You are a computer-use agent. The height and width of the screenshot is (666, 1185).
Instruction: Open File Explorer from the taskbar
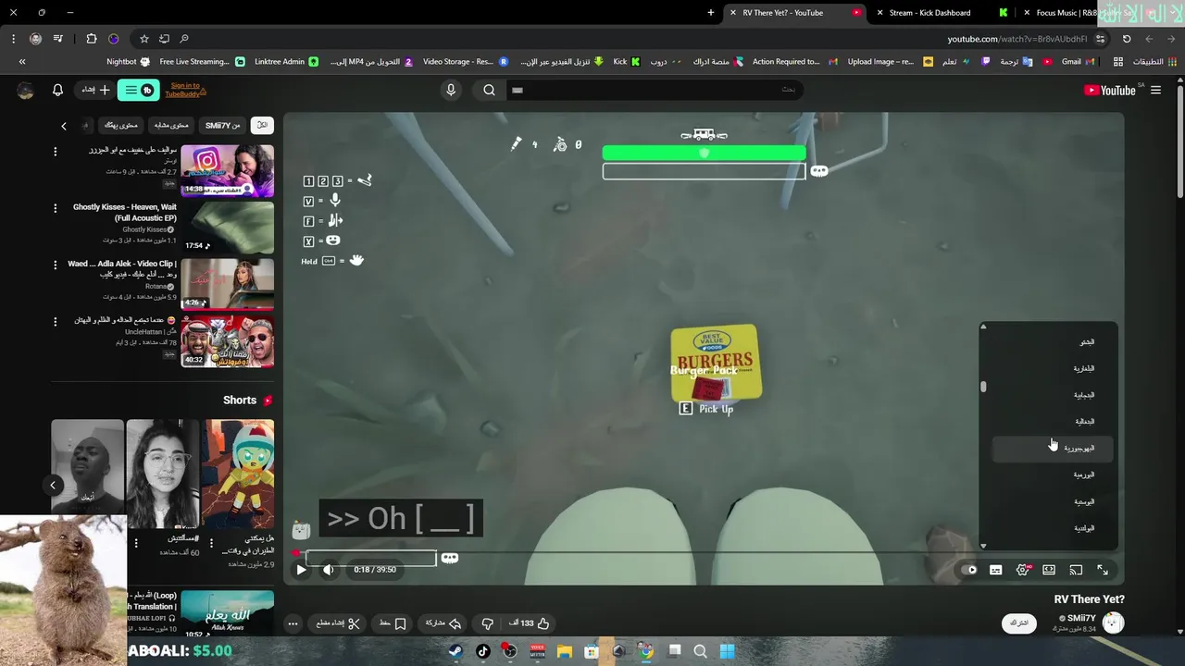tap(564, 651)
